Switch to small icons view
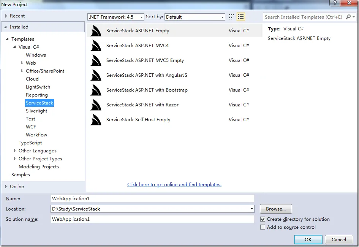The height and width of the screenshot is (247, 359). coord(232,17)
